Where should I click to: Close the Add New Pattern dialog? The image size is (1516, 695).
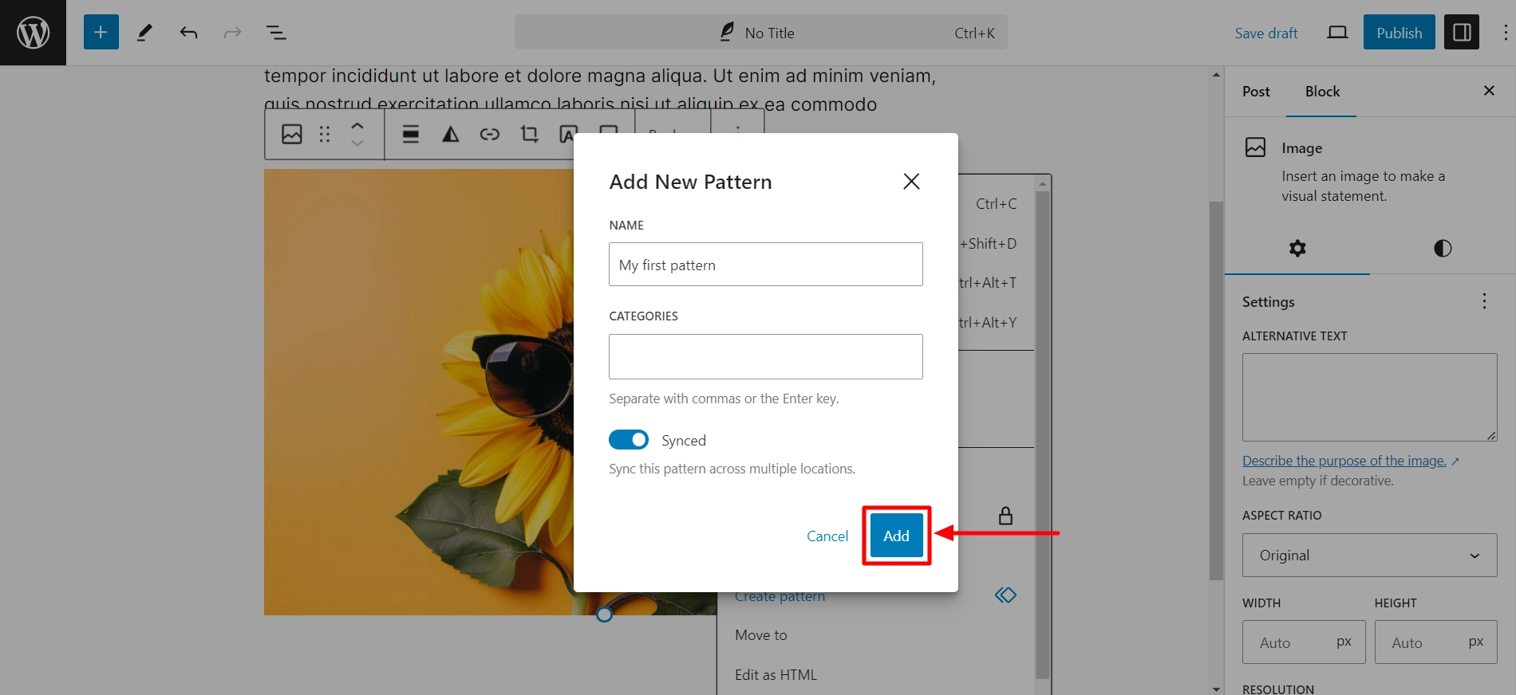point(911,182)
